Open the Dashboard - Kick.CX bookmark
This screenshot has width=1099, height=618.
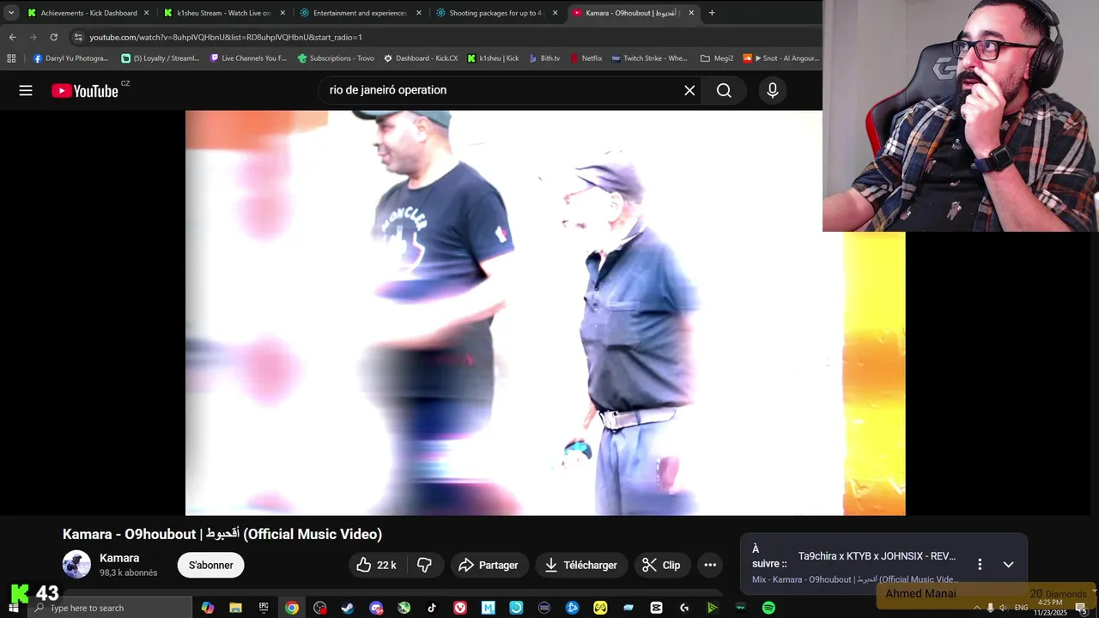(421, 58)
